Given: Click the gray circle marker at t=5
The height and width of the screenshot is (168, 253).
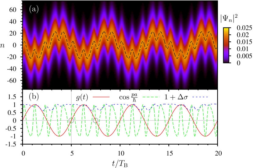Looking at the screenshot, I should pos(71,120).
